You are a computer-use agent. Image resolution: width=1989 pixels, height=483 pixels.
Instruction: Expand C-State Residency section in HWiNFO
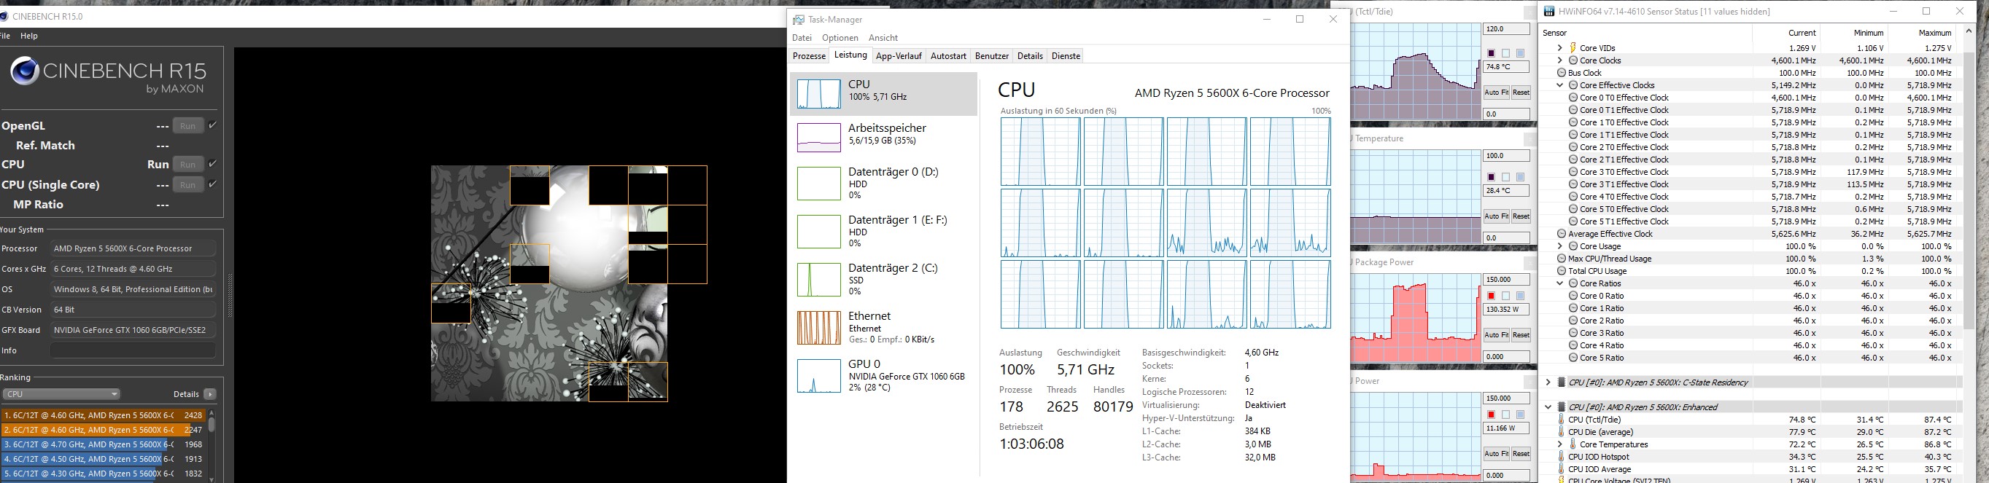1548,382
